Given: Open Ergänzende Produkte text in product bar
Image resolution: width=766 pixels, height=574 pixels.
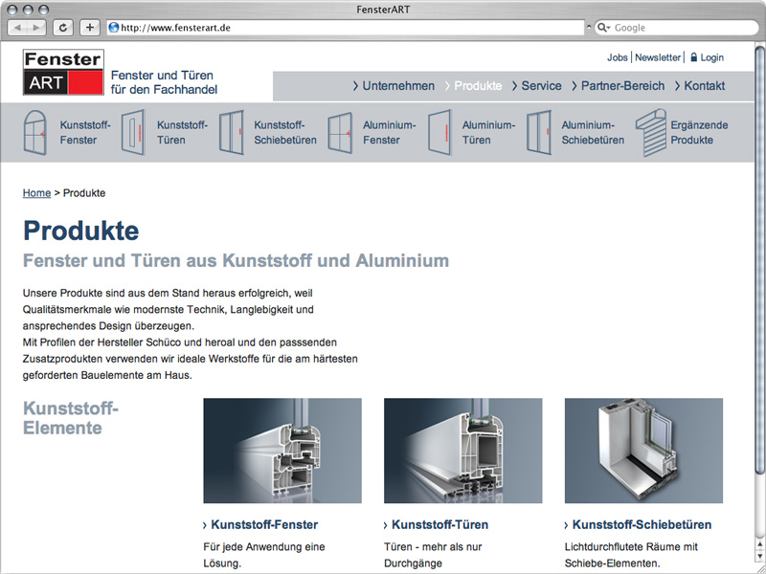Looking at the screenshot, I should click(699, 132).
